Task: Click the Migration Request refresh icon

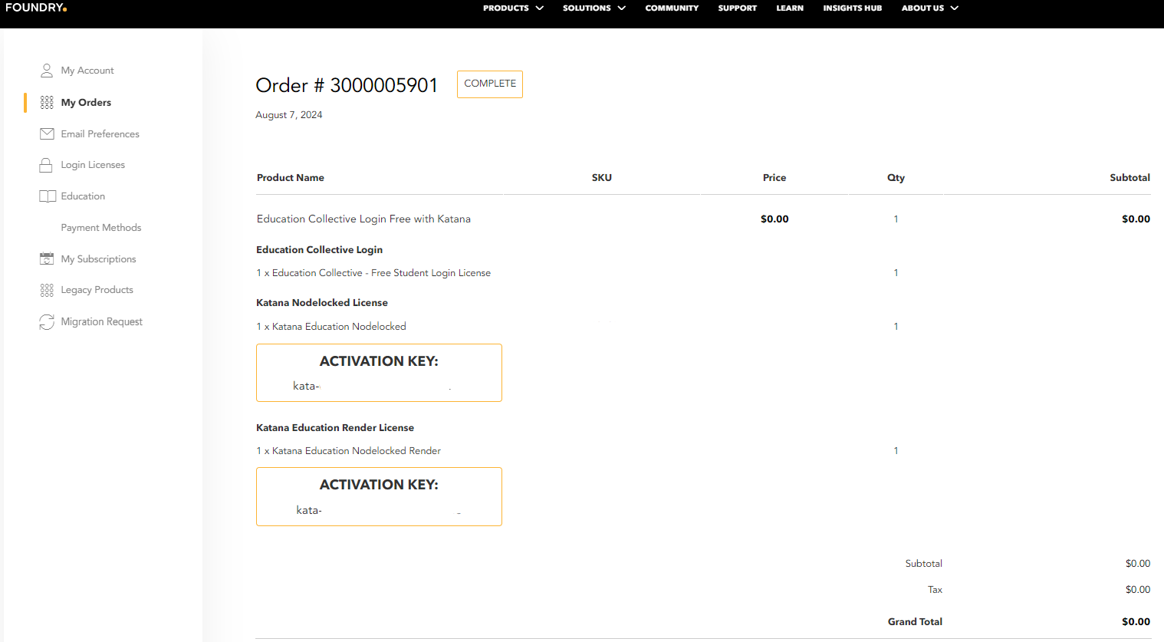Action: [47, 322]
